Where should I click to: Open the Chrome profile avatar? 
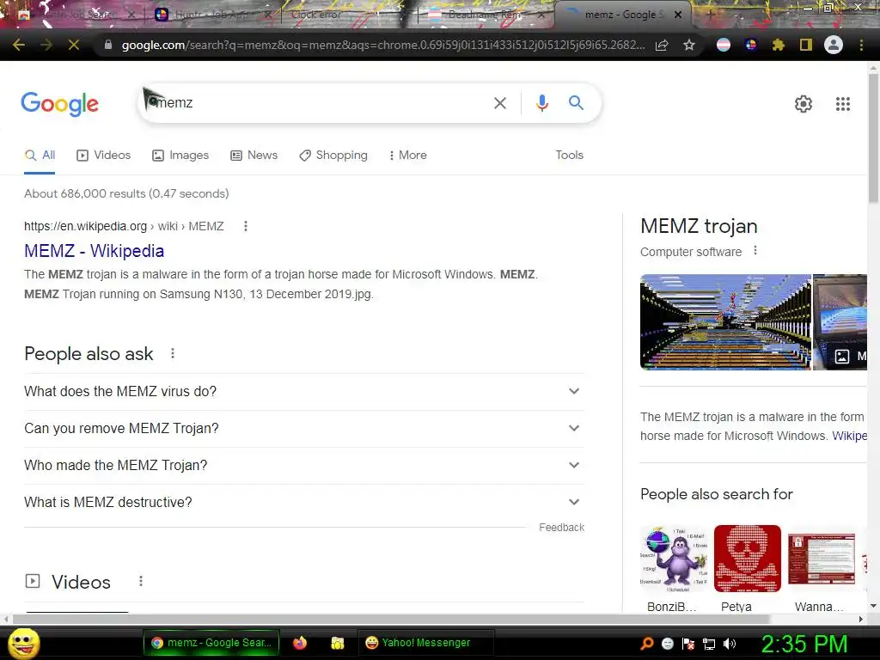point(834,45)
